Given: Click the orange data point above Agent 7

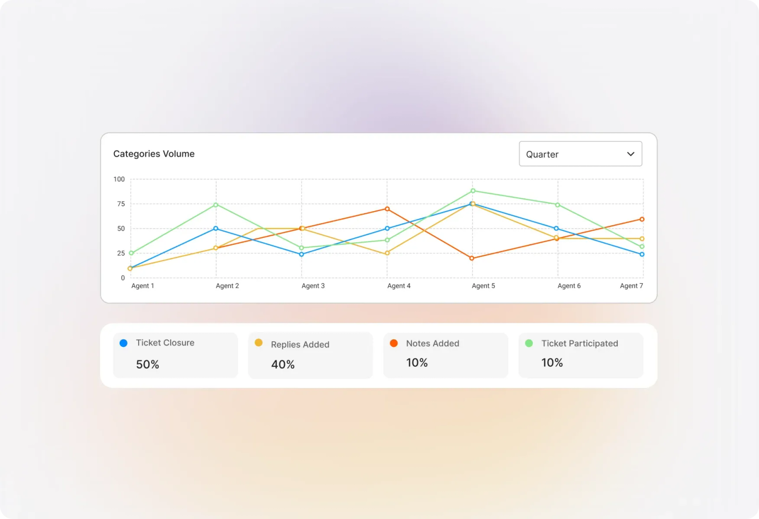Looking at the screenshot, I should (x=642, y=219).
